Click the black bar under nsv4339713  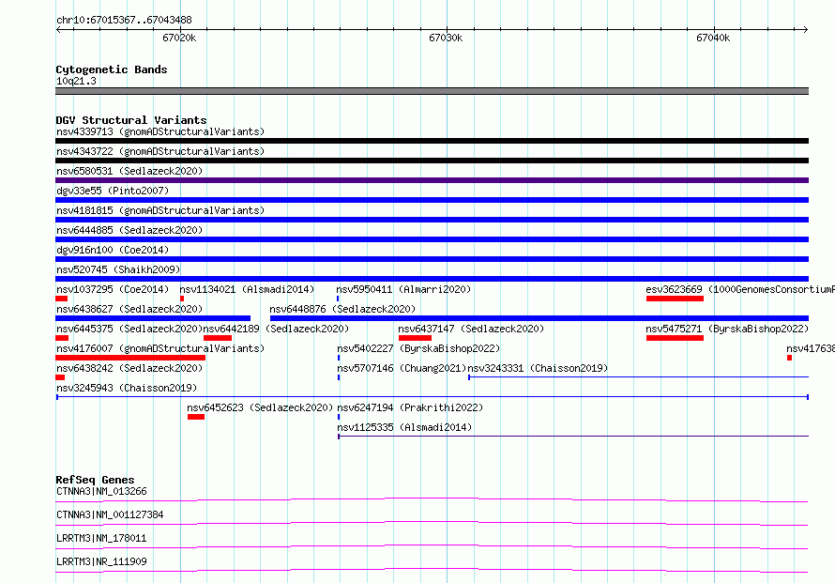[432, 141]
